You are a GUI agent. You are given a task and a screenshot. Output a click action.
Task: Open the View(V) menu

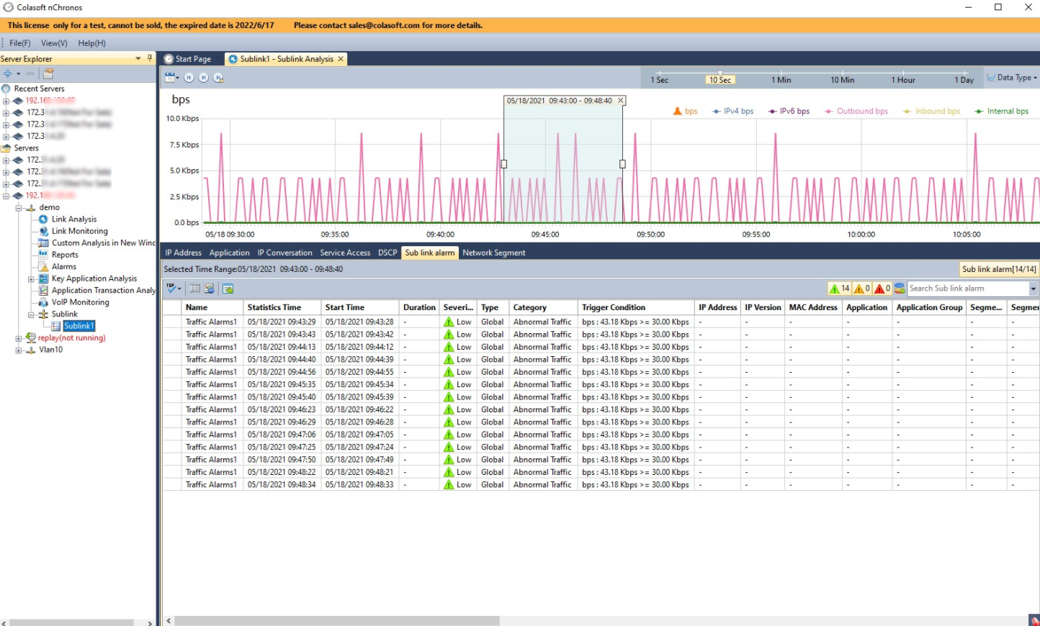[x=54, y=43]
